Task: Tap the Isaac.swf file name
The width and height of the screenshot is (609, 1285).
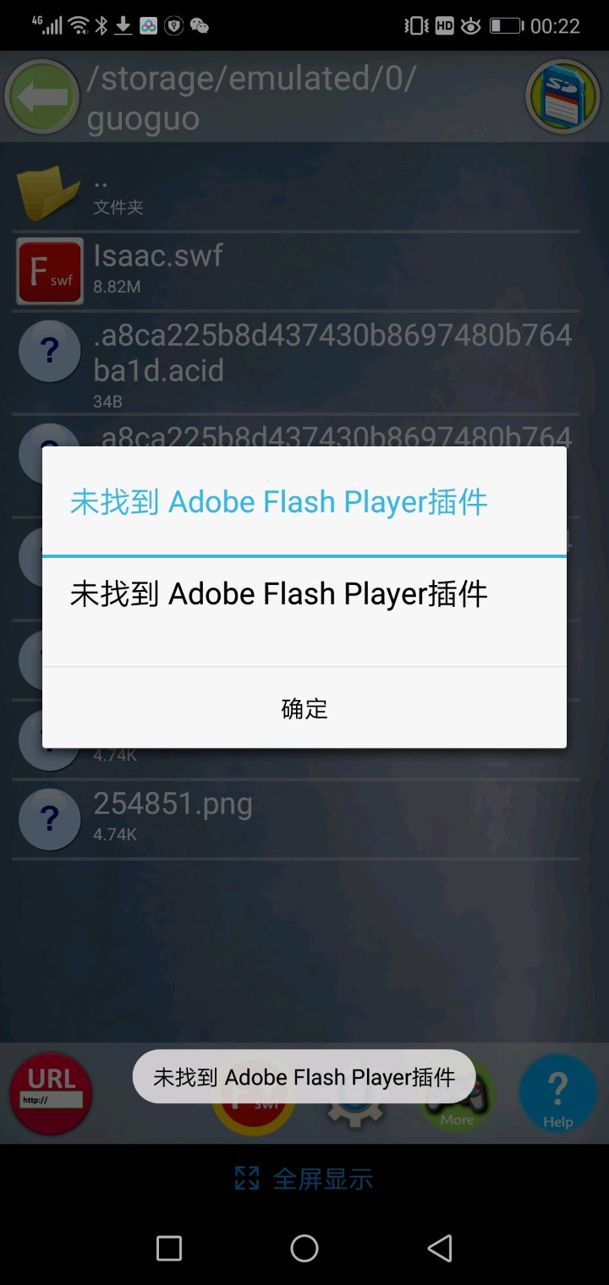Action: tap(158, 254)
